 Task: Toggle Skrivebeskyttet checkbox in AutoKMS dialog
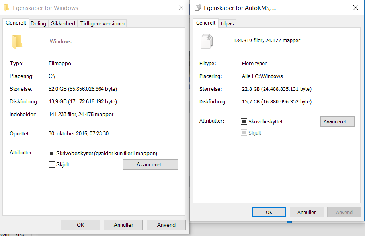tap(244, 121)
